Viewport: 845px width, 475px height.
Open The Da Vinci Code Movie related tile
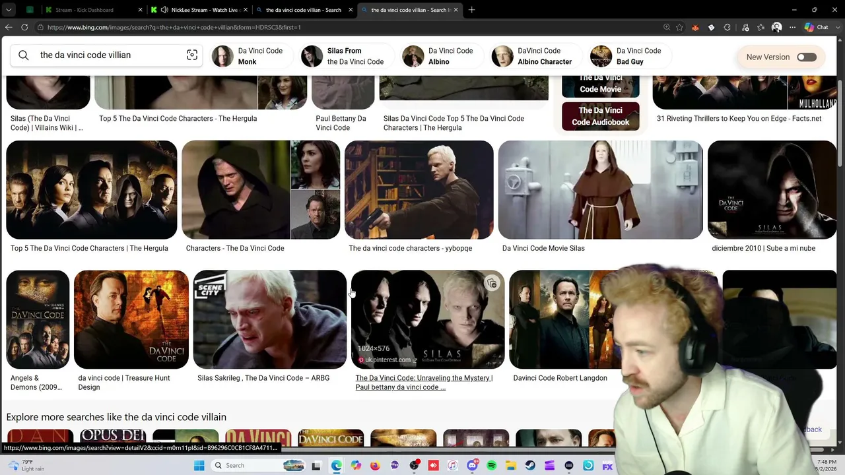click(600, 86)
